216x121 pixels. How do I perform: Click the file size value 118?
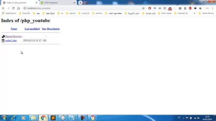click(x=45, y=40)
